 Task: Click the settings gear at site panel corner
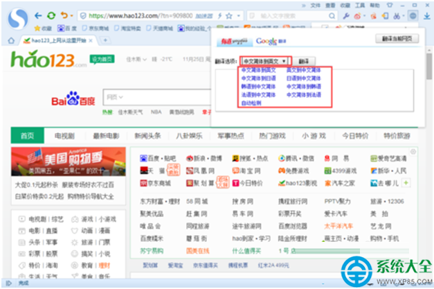point(413,152)
